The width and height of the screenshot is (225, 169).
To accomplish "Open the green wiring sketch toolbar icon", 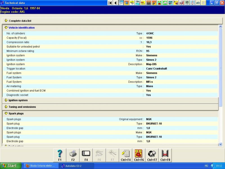I will click(x=198, y=3).
